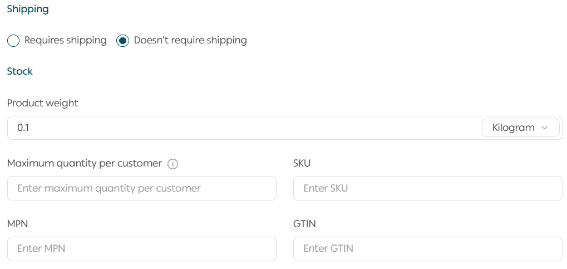This screenshot has height=269, width=567.
Task: Click the Product weight label
Action: [43, 103]
